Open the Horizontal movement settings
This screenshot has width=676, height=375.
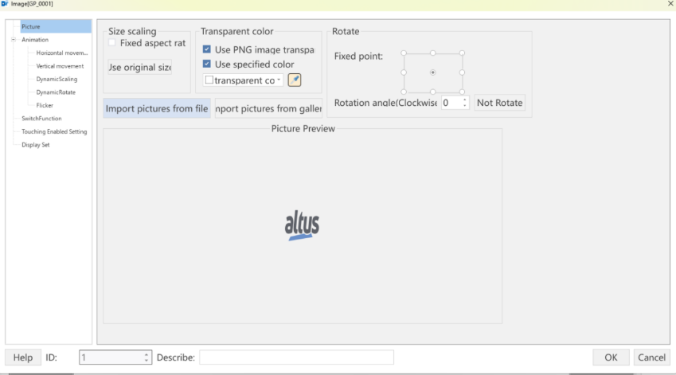click(61, 53)
